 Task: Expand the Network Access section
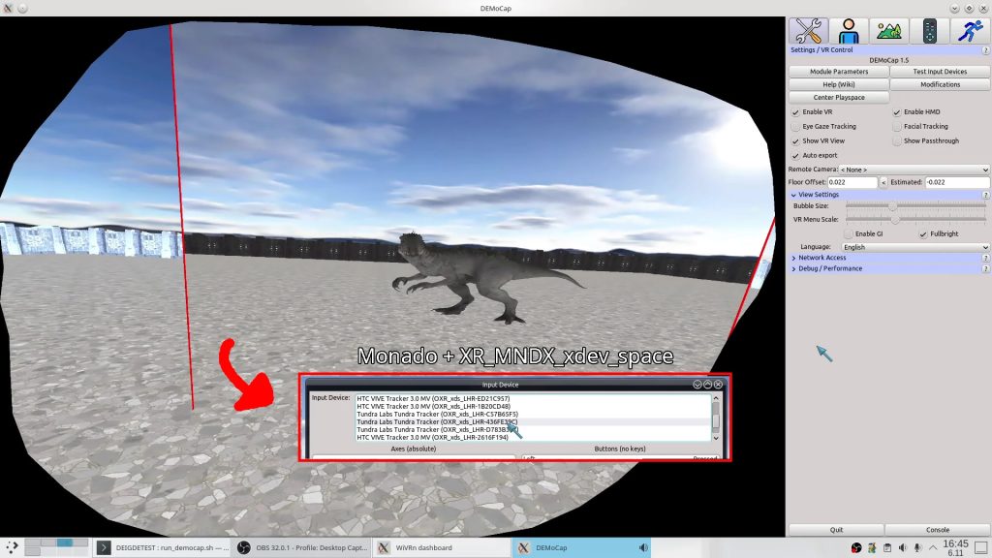(821, 258)
